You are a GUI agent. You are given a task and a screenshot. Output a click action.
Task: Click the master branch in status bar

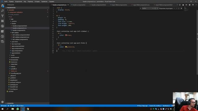click(4, 106)
